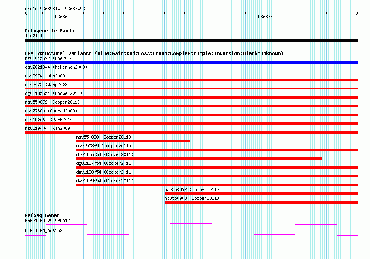Click the red dgv1136n54 loss bar
370x259 pixels.
[x=199, y=159]
